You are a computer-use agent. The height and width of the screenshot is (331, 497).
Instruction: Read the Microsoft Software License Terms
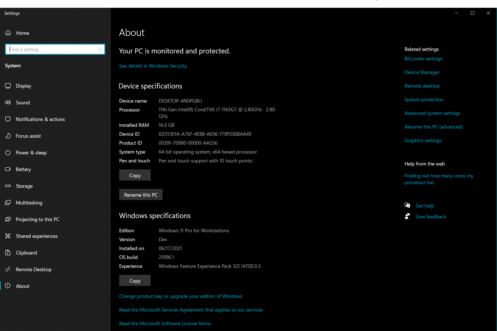pyautogui.click(x=165, y=323)
